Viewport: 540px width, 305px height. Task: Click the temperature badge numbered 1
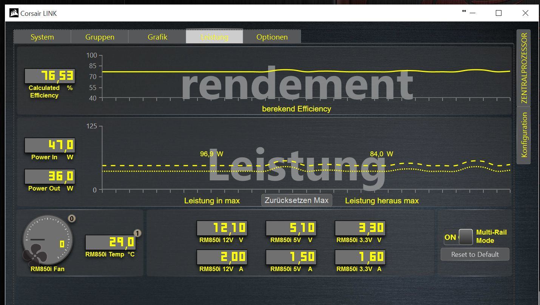[137, 233]
